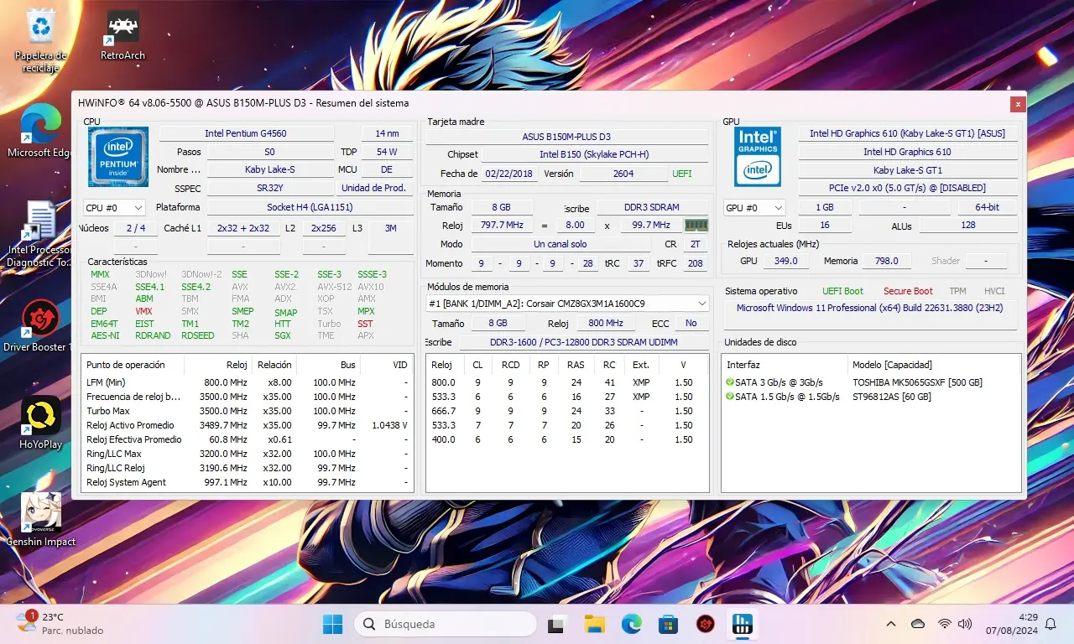The image size is (1074, 644).
Task: Show hidden system tray icons
Action: pos(891,624)
